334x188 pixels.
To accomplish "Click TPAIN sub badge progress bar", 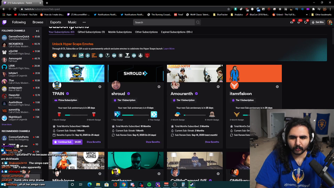I will click(76, 115).
